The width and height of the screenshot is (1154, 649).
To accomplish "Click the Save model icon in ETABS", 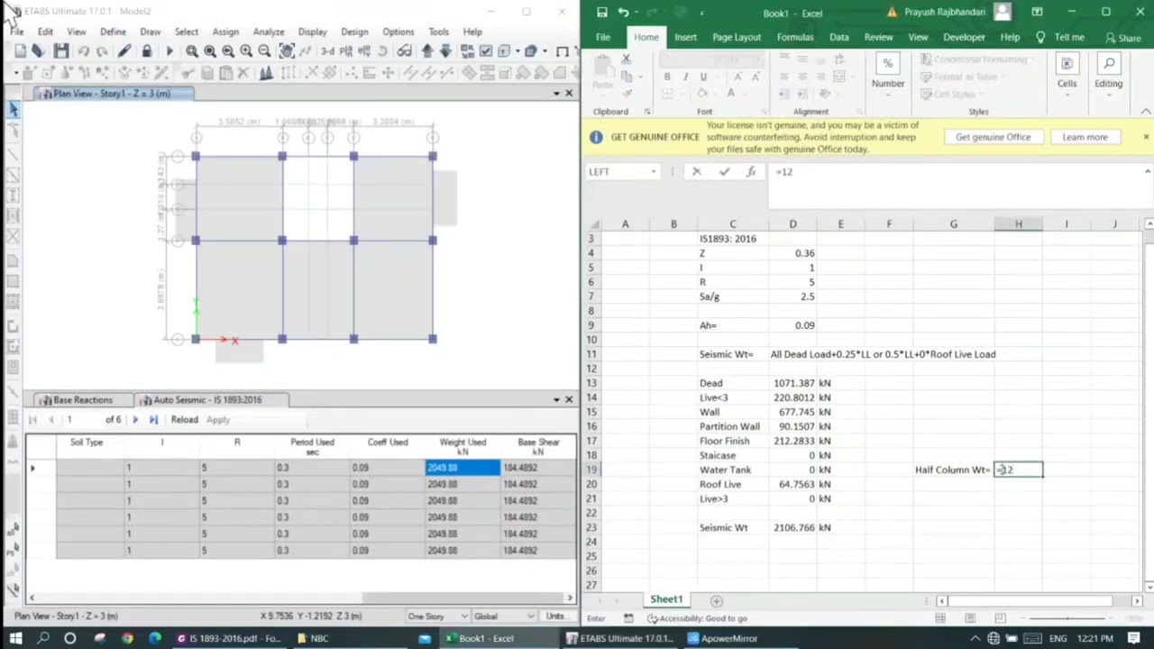I will point(60,51).
